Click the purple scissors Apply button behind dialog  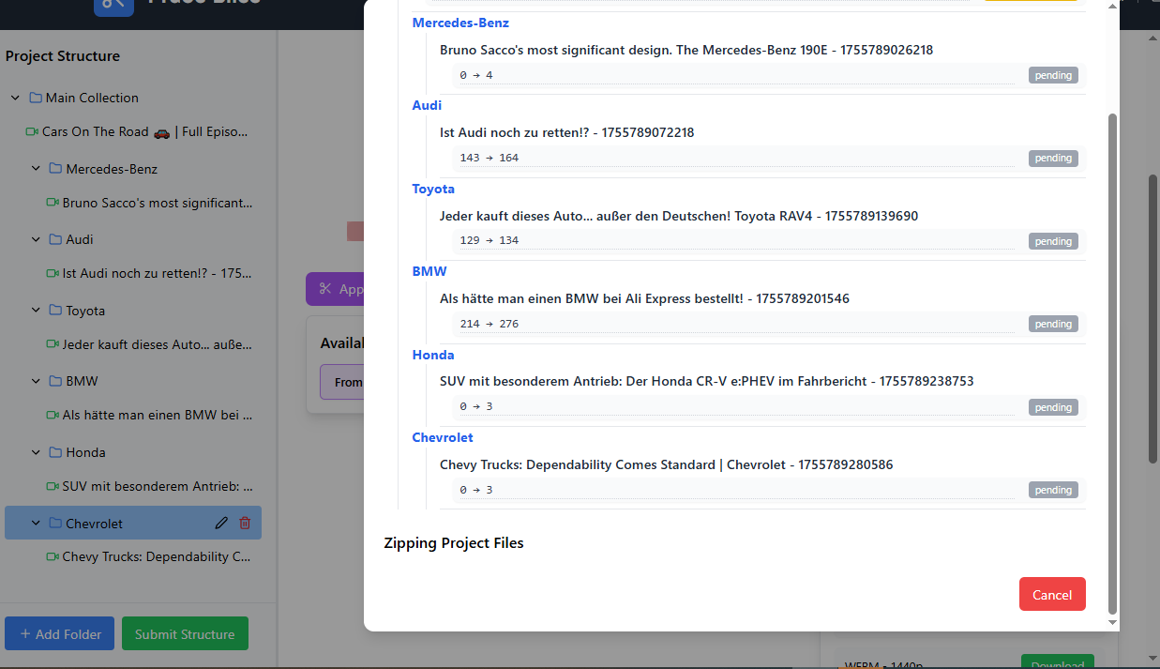pyautogui.click(x=335, y=289)
